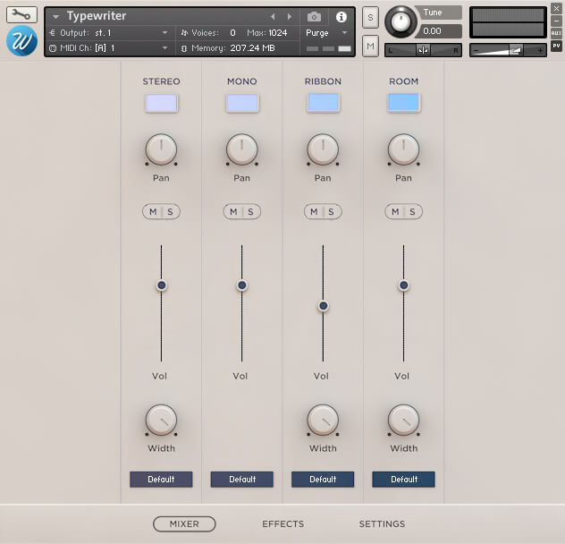Click the AUX button at far right

point(556,33)
